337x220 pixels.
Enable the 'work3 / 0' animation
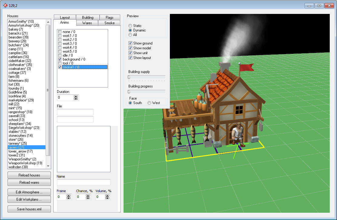pos(60,43)
